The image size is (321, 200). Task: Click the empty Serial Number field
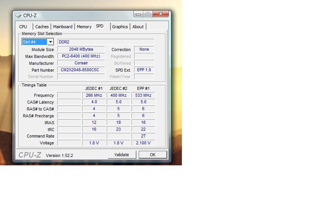point(81,77)
